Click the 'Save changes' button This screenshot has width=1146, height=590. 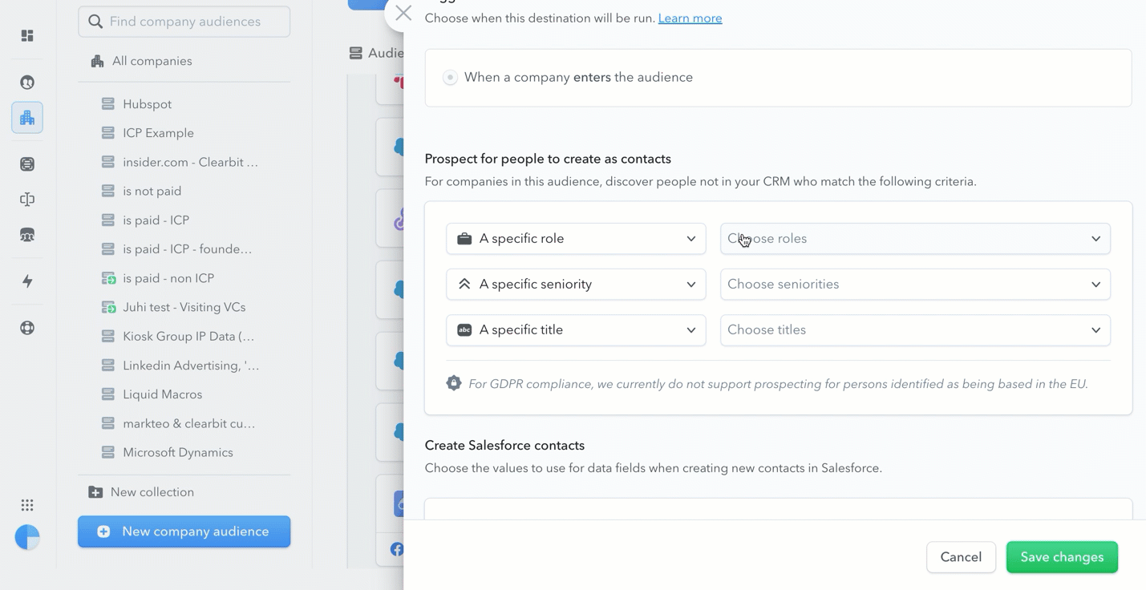coord(1062,557)
